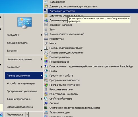Click the Phone and Modem icon beside Телефон и модем
Viewport: 138px width, 117px height.
(x=46, y=112)
